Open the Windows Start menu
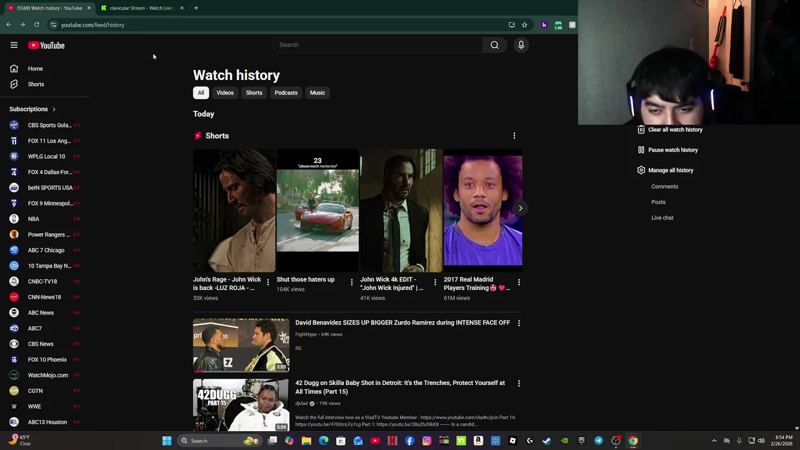 (x=167, y=441)
